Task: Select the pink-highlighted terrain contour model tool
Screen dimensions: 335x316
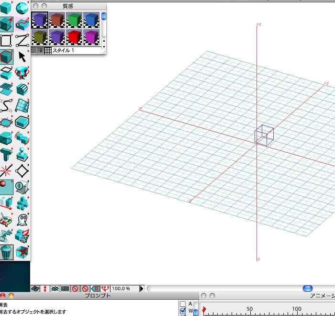Action: (22, 24)
